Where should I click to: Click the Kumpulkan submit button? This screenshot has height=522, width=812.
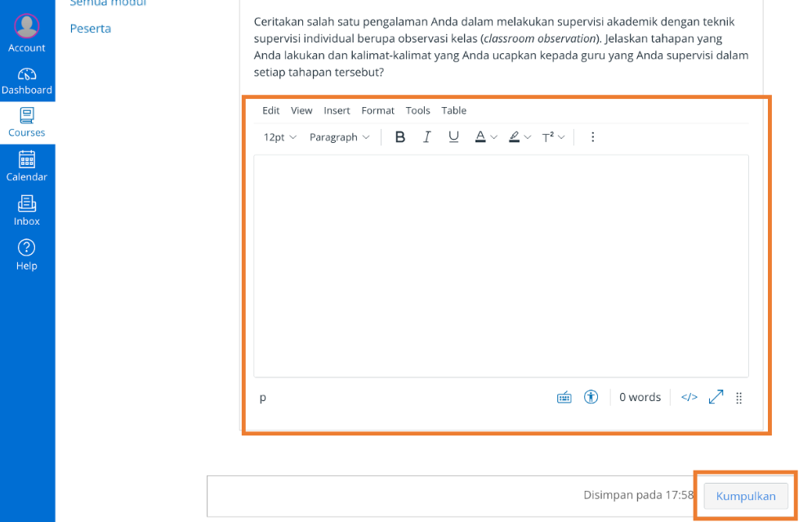(745, 496)
